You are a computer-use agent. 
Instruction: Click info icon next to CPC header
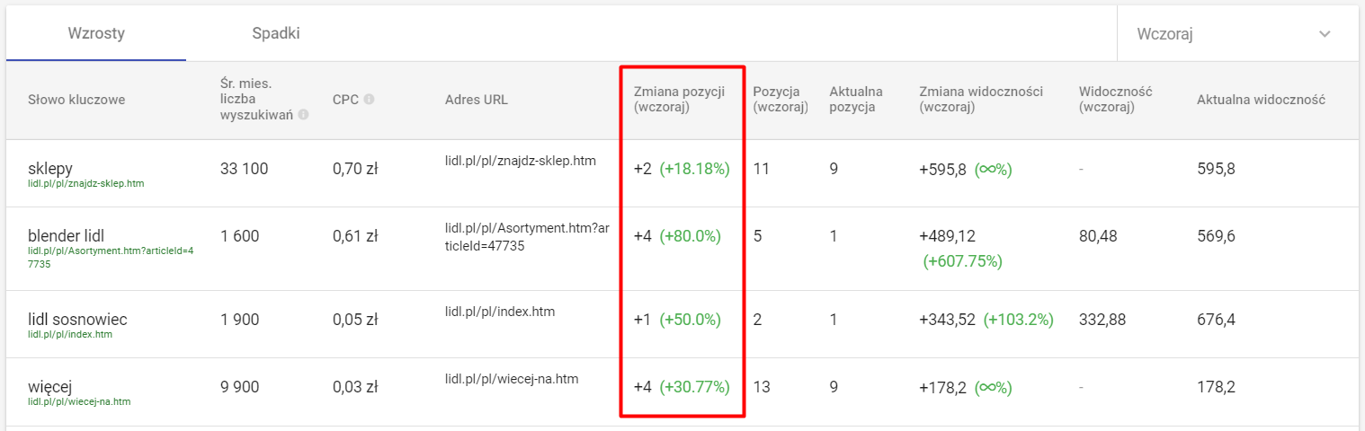[x=369, y=100]
